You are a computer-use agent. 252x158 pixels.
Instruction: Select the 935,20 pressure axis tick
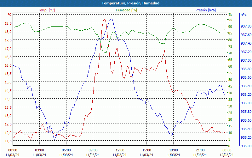coord(246,137)
